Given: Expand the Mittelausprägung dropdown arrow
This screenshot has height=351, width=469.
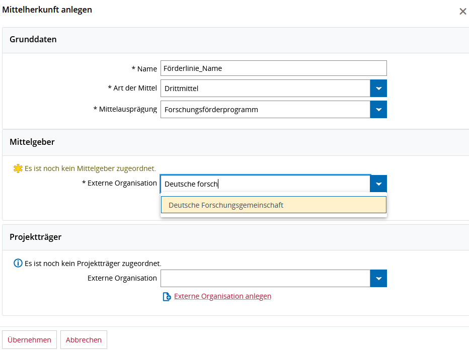Looking at the screenshot, I should pos(378,110).
